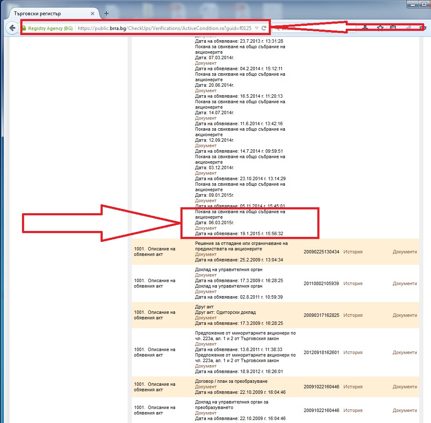
Task: Open the bookmarks list icon beside the star
Action: (393, 28)
